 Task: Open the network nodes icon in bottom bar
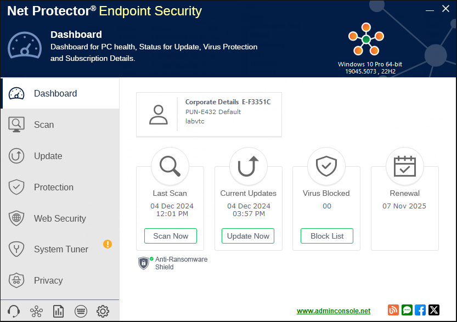coord(37,312)
